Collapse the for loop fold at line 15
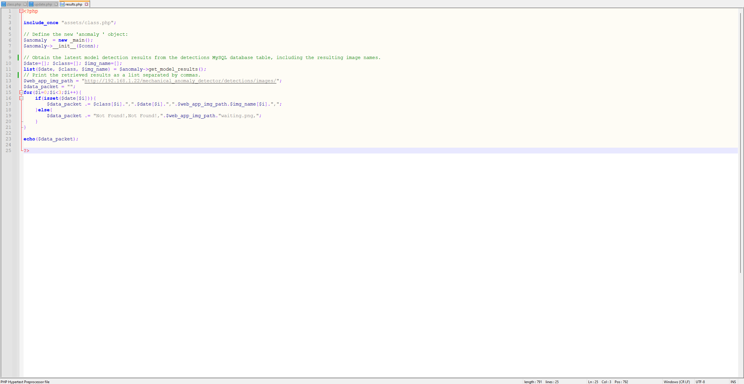Screen dimensions: 744x384 pyautogui.click(x=21, y=92)
